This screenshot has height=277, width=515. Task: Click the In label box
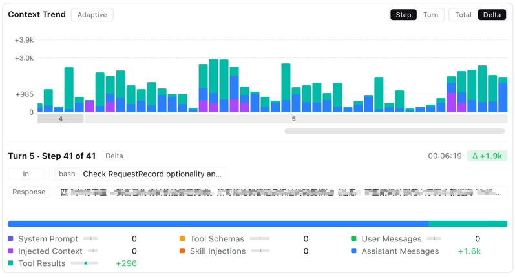[26, 174]
